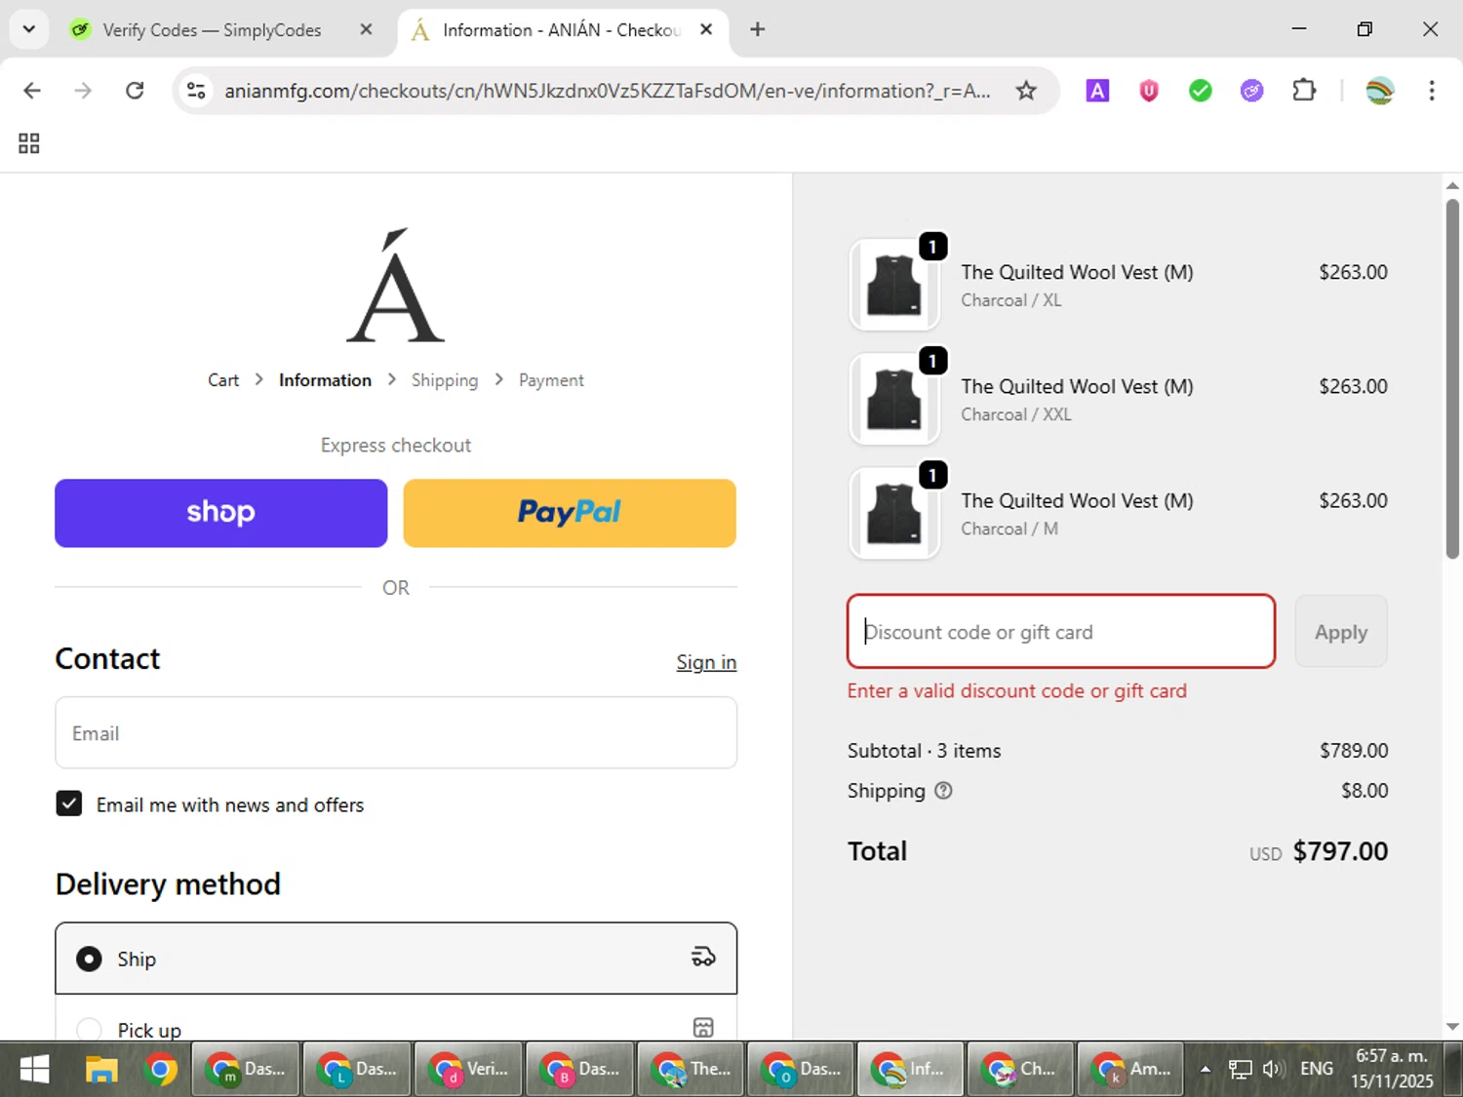Click the Total $797.00 amount
This screenshot has width=1463, height=1097.
(1340, 851)
